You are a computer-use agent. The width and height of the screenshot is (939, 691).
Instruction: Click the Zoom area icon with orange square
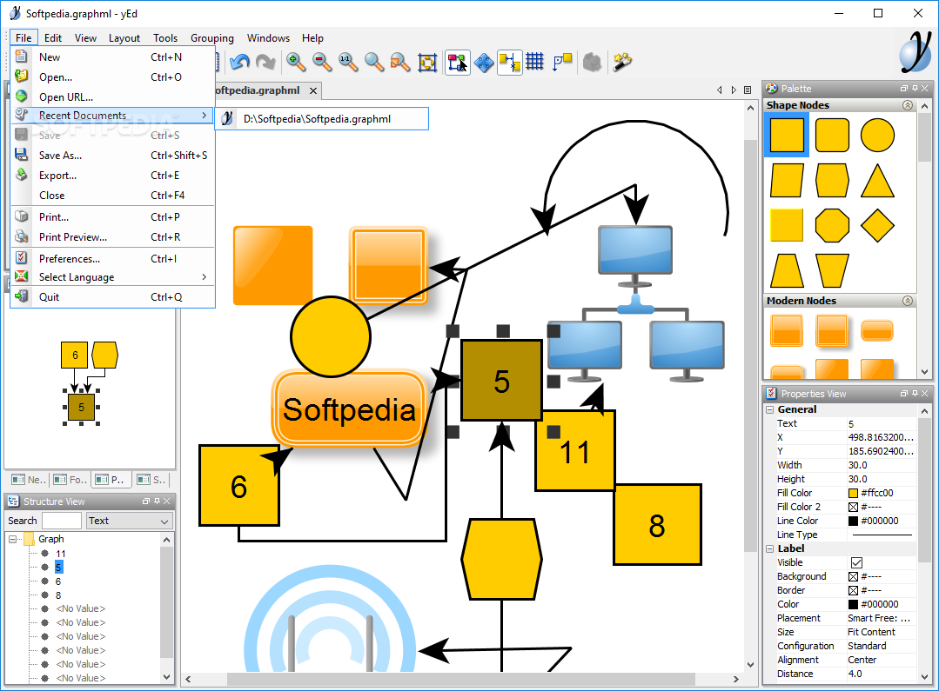point(400,62)
